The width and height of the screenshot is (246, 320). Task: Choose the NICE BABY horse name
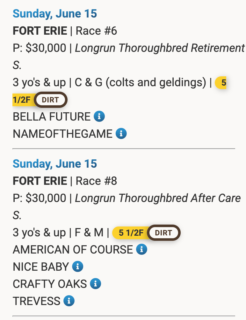pos(41,267)
